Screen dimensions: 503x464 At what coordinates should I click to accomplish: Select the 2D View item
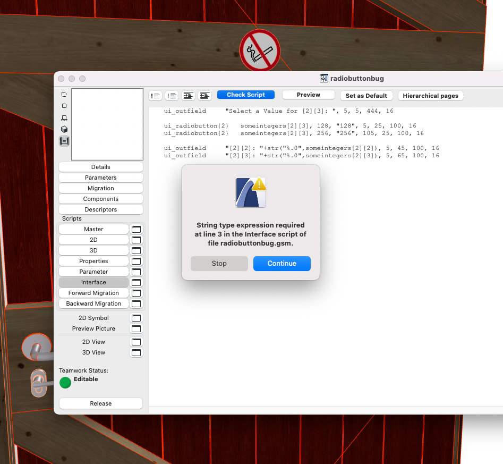[93, 342]
